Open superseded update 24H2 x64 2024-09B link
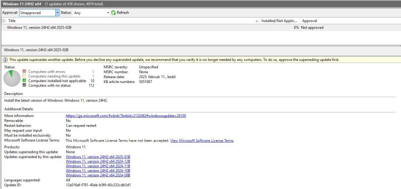Image resolution: width=401 pixels, height=189 pixels. (x=98, y=175)
